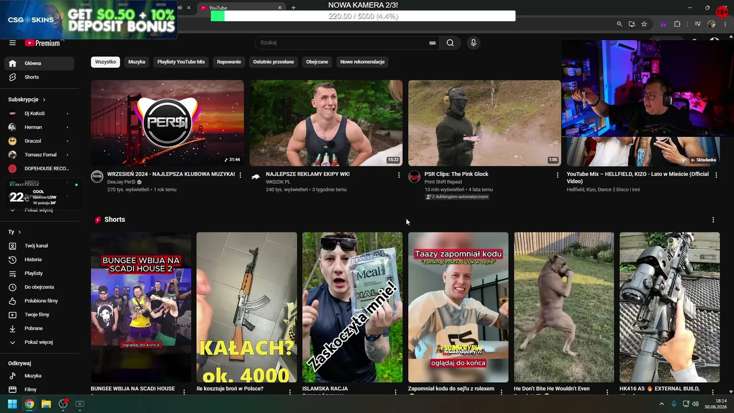Open the dog boxing short thumbnail
This screenshot has height=413, width=734.
(x=564, y=307)
